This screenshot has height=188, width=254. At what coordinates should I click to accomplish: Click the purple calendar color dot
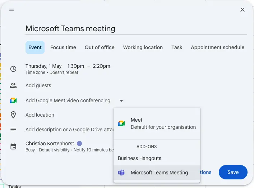pyautogui.click(x=79, y=144)
